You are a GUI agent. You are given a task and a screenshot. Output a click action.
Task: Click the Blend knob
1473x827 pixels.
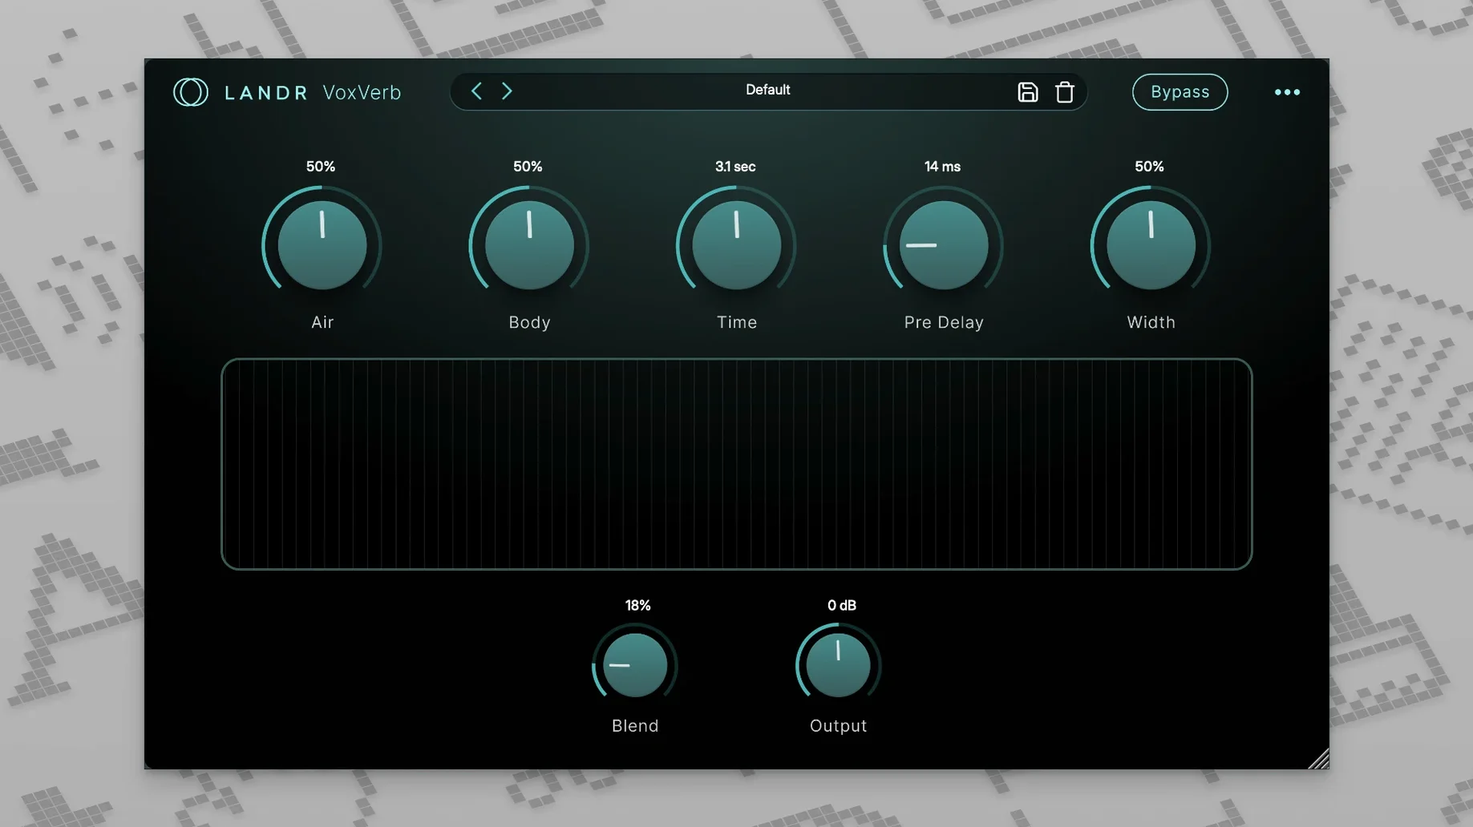coord(634,665)
